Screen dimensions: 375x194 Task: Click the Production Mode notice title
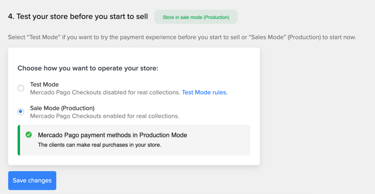pos(112,135)
